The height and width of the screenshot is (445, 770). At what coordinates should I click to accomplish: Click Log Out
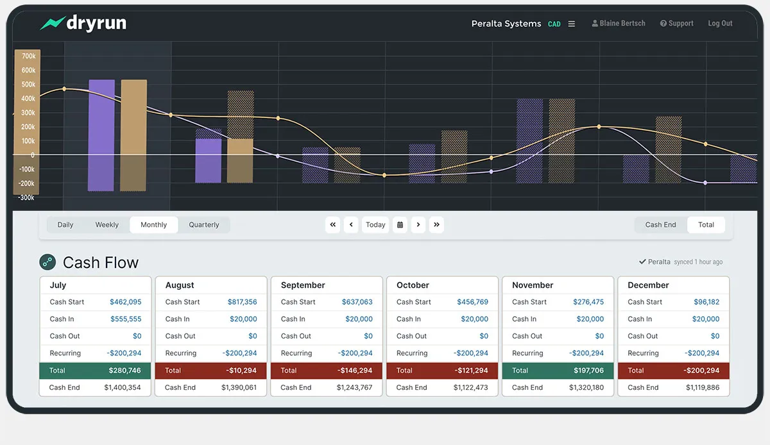pyautogui.click(x=720, y=24)
